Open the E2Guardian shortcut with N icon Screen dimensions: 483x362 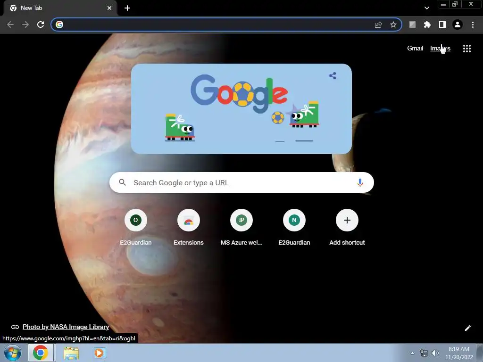click(294, 227)
